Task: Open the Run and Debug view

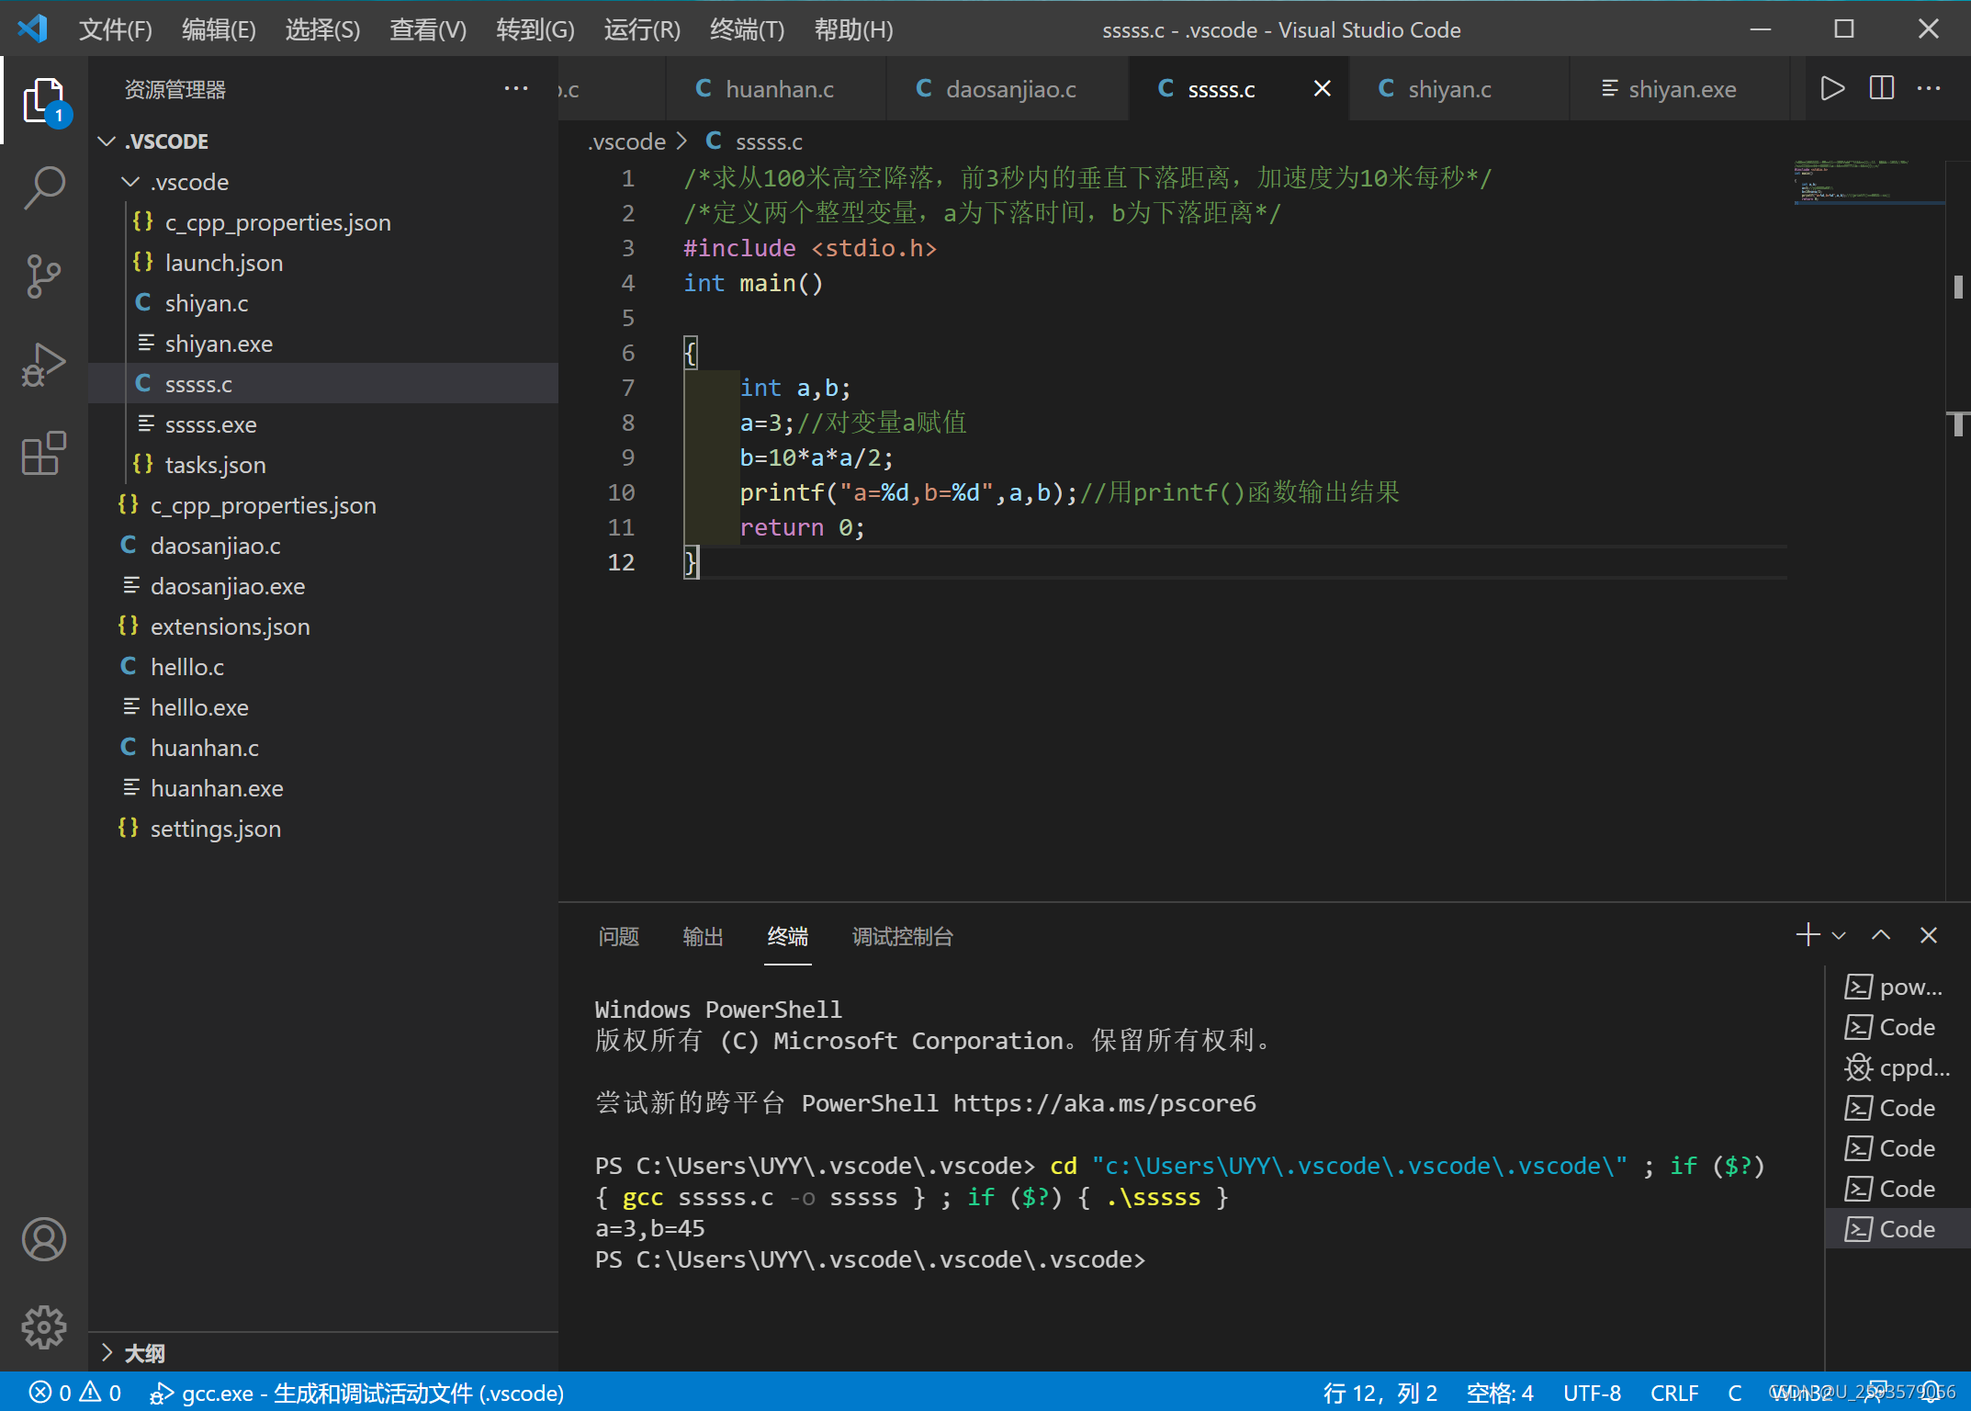Action: click(43, 365)
